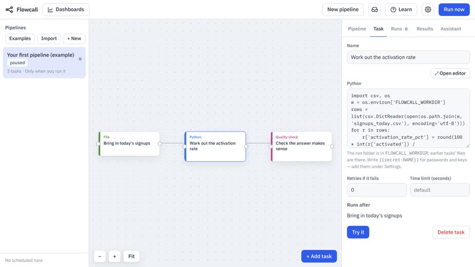Click the No scheduled runs status text
This screenshot has width=475, height=267.
tap(24, 261)
